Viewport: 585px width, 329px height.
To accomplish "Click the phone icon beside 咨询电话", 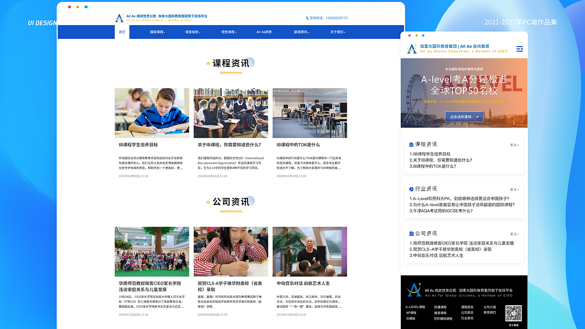I will point(308,18).
